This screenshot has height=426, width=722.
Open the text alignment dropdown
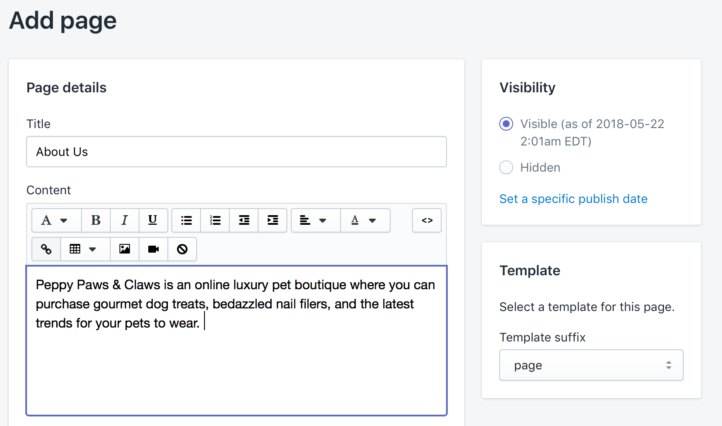[316, 220]
